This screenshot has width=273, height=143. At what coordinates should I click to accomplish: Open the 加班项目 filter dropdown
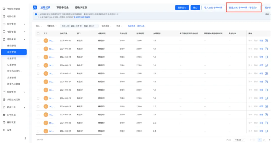[x=107, y=26]
